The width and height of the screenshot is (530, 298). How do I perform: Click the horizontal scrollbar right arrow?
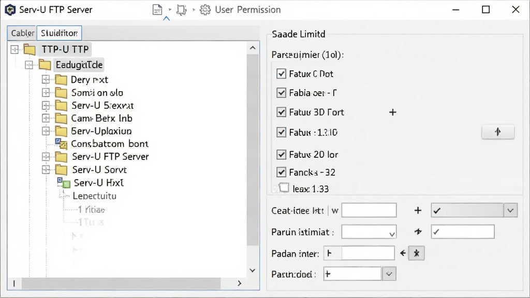(x=239, y=283)
